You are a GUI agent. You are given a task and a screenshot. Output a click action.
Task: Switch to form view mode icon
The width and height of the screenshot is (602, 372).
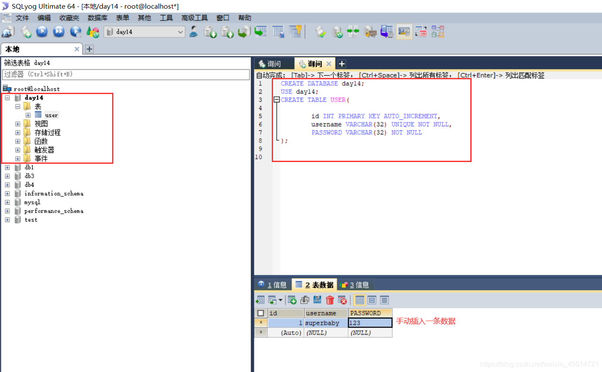[372, 300]
